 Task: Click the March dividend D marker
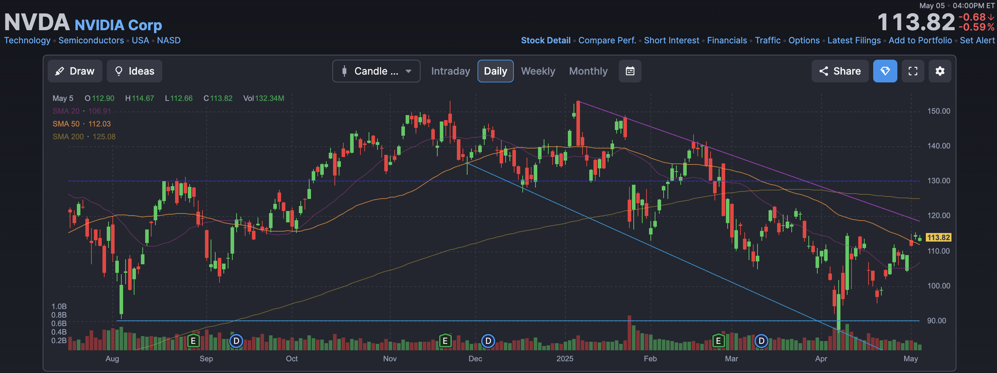click(x=761, y=341)
